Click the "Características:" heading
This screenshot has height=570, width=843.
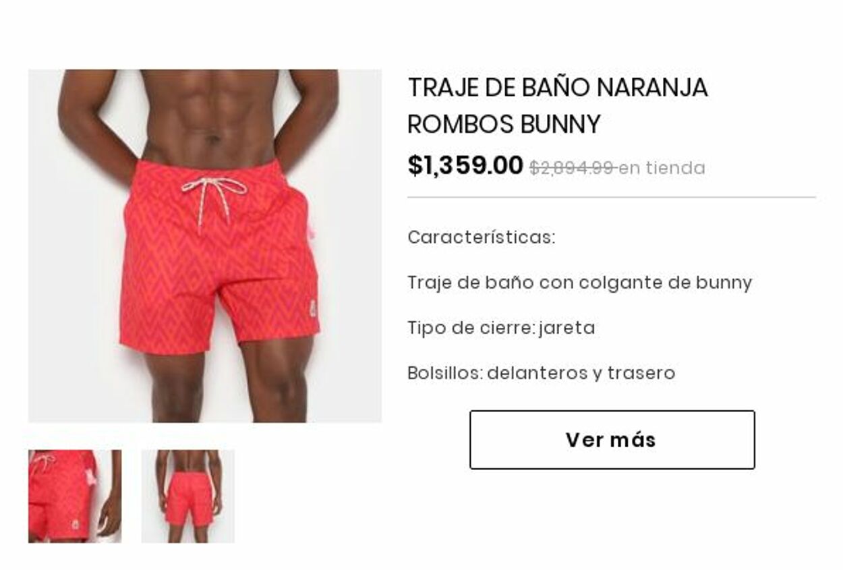[482, 237]
